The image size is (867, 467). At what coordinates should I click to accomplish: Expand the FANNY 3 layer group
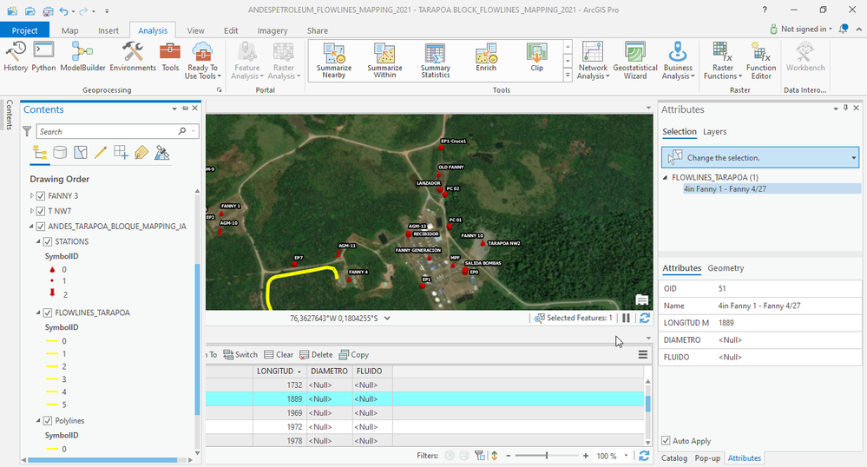point(32,195)
